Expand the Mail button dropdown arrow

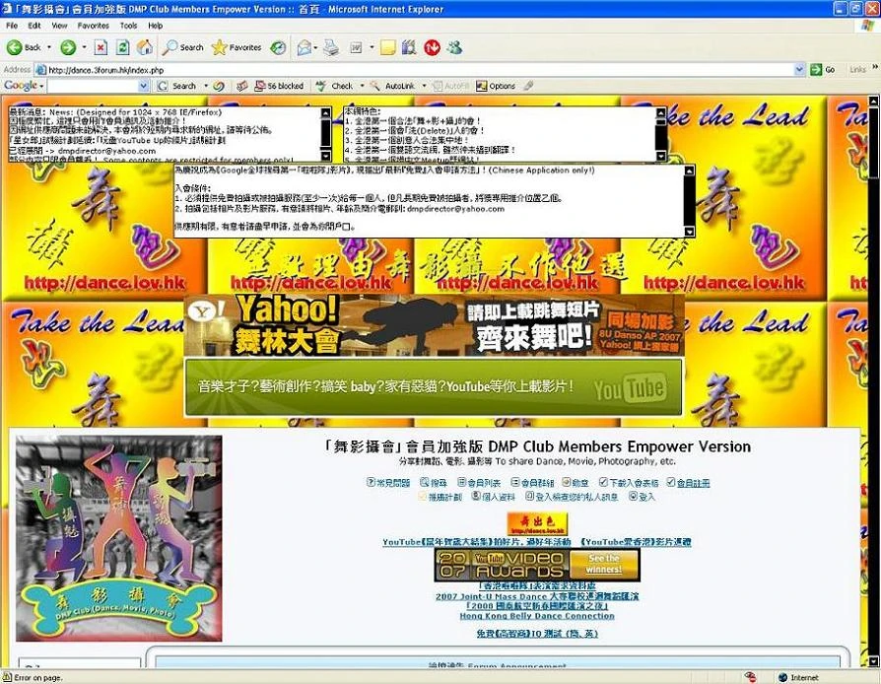pyautogui.click(x=315, y=47)
